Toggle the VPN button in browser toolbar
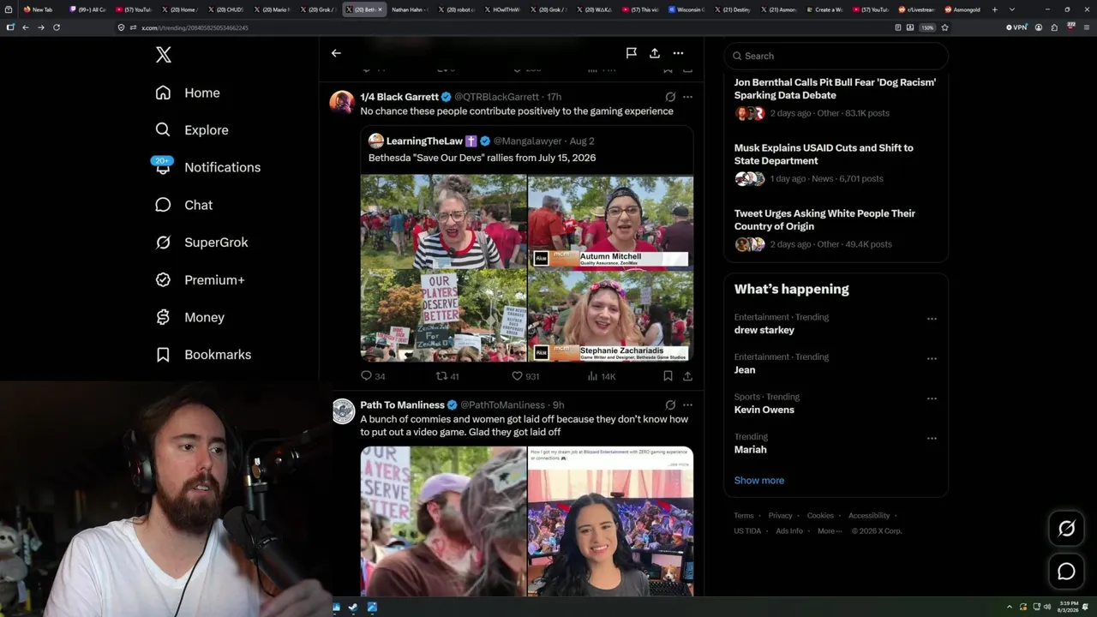 tap(1016, 27)
